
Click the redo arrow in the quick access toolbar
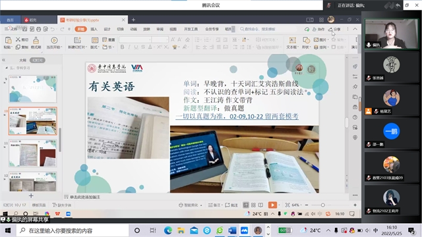click(x=62, y=29)
